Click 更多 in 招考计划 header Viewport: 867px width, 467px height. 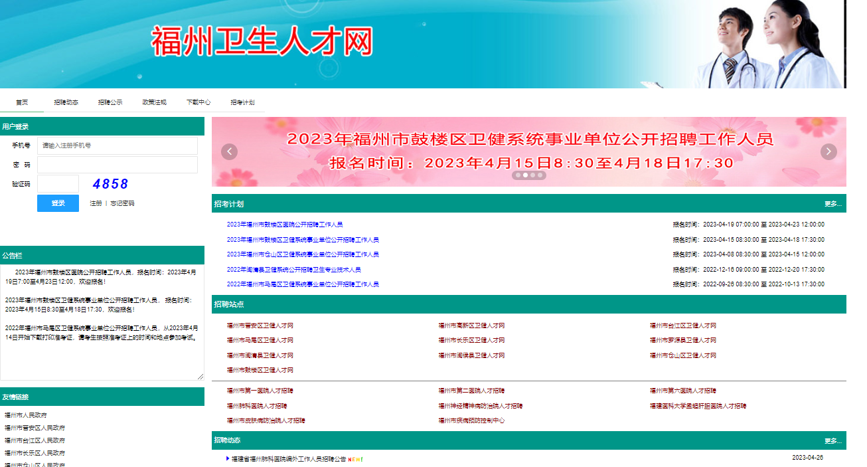(x=833, y=204)
